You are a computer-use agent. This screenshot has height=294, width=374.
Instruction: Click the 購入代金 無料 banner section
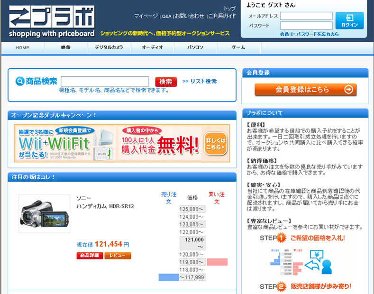tap(160, 143)
